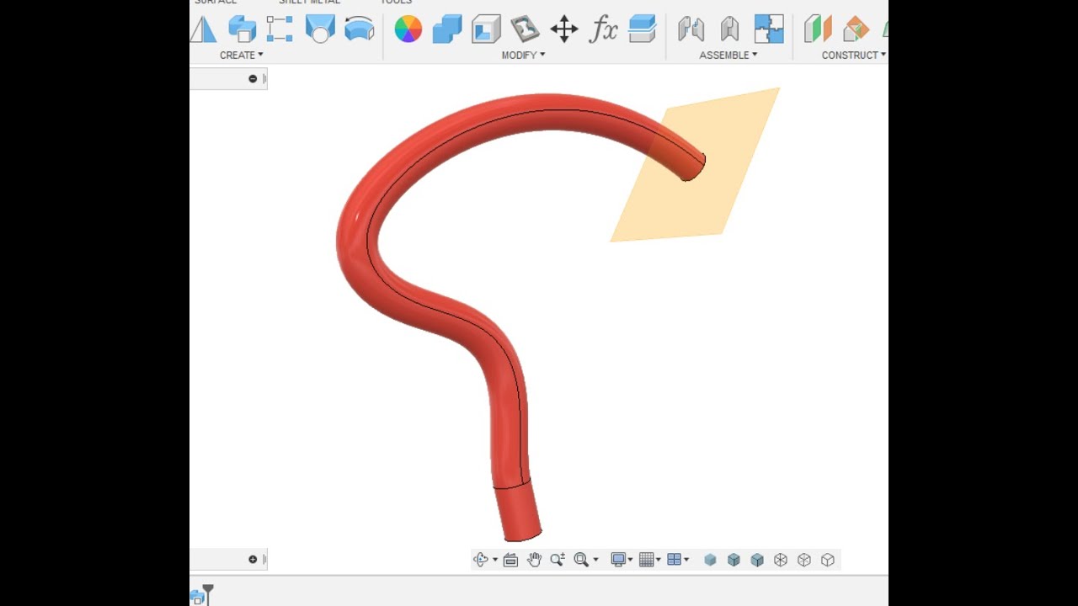Select the Pipe tool in Create group
The height and width of the screenshot is (606, 1078).
360,29
